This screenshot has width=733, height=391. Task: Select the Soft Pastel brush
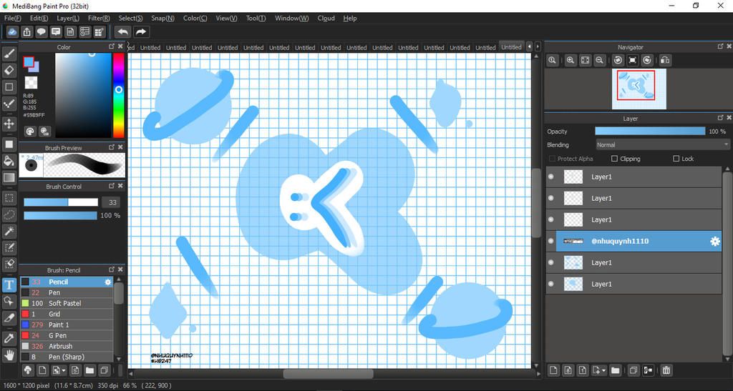[x=67, y=303]
